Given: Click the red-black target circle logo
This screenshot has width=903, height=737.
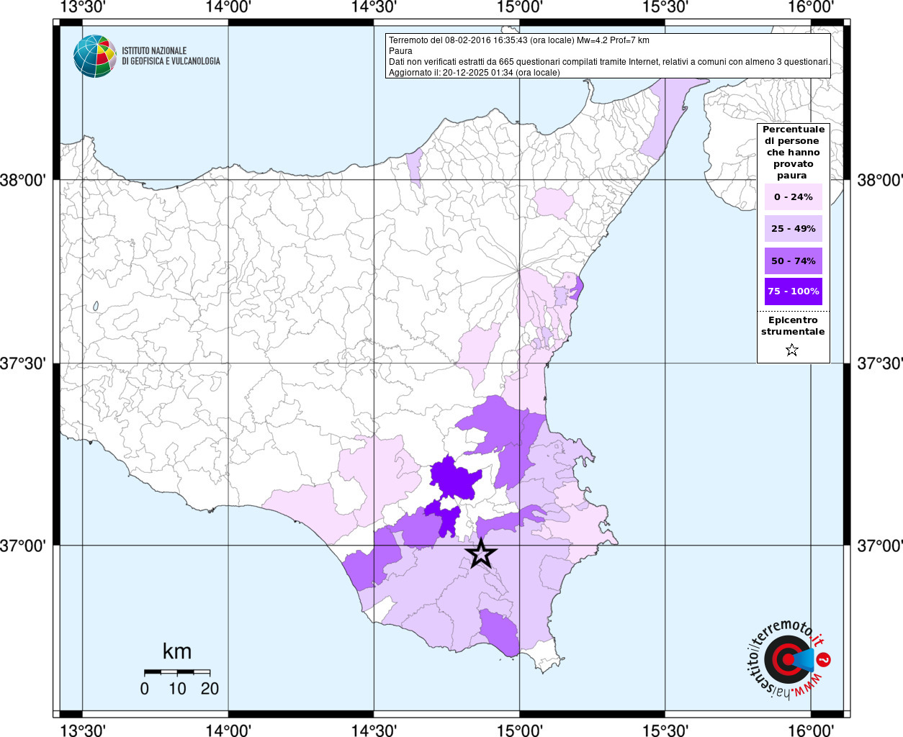Looking at the screenshot, I should (787, 659).
